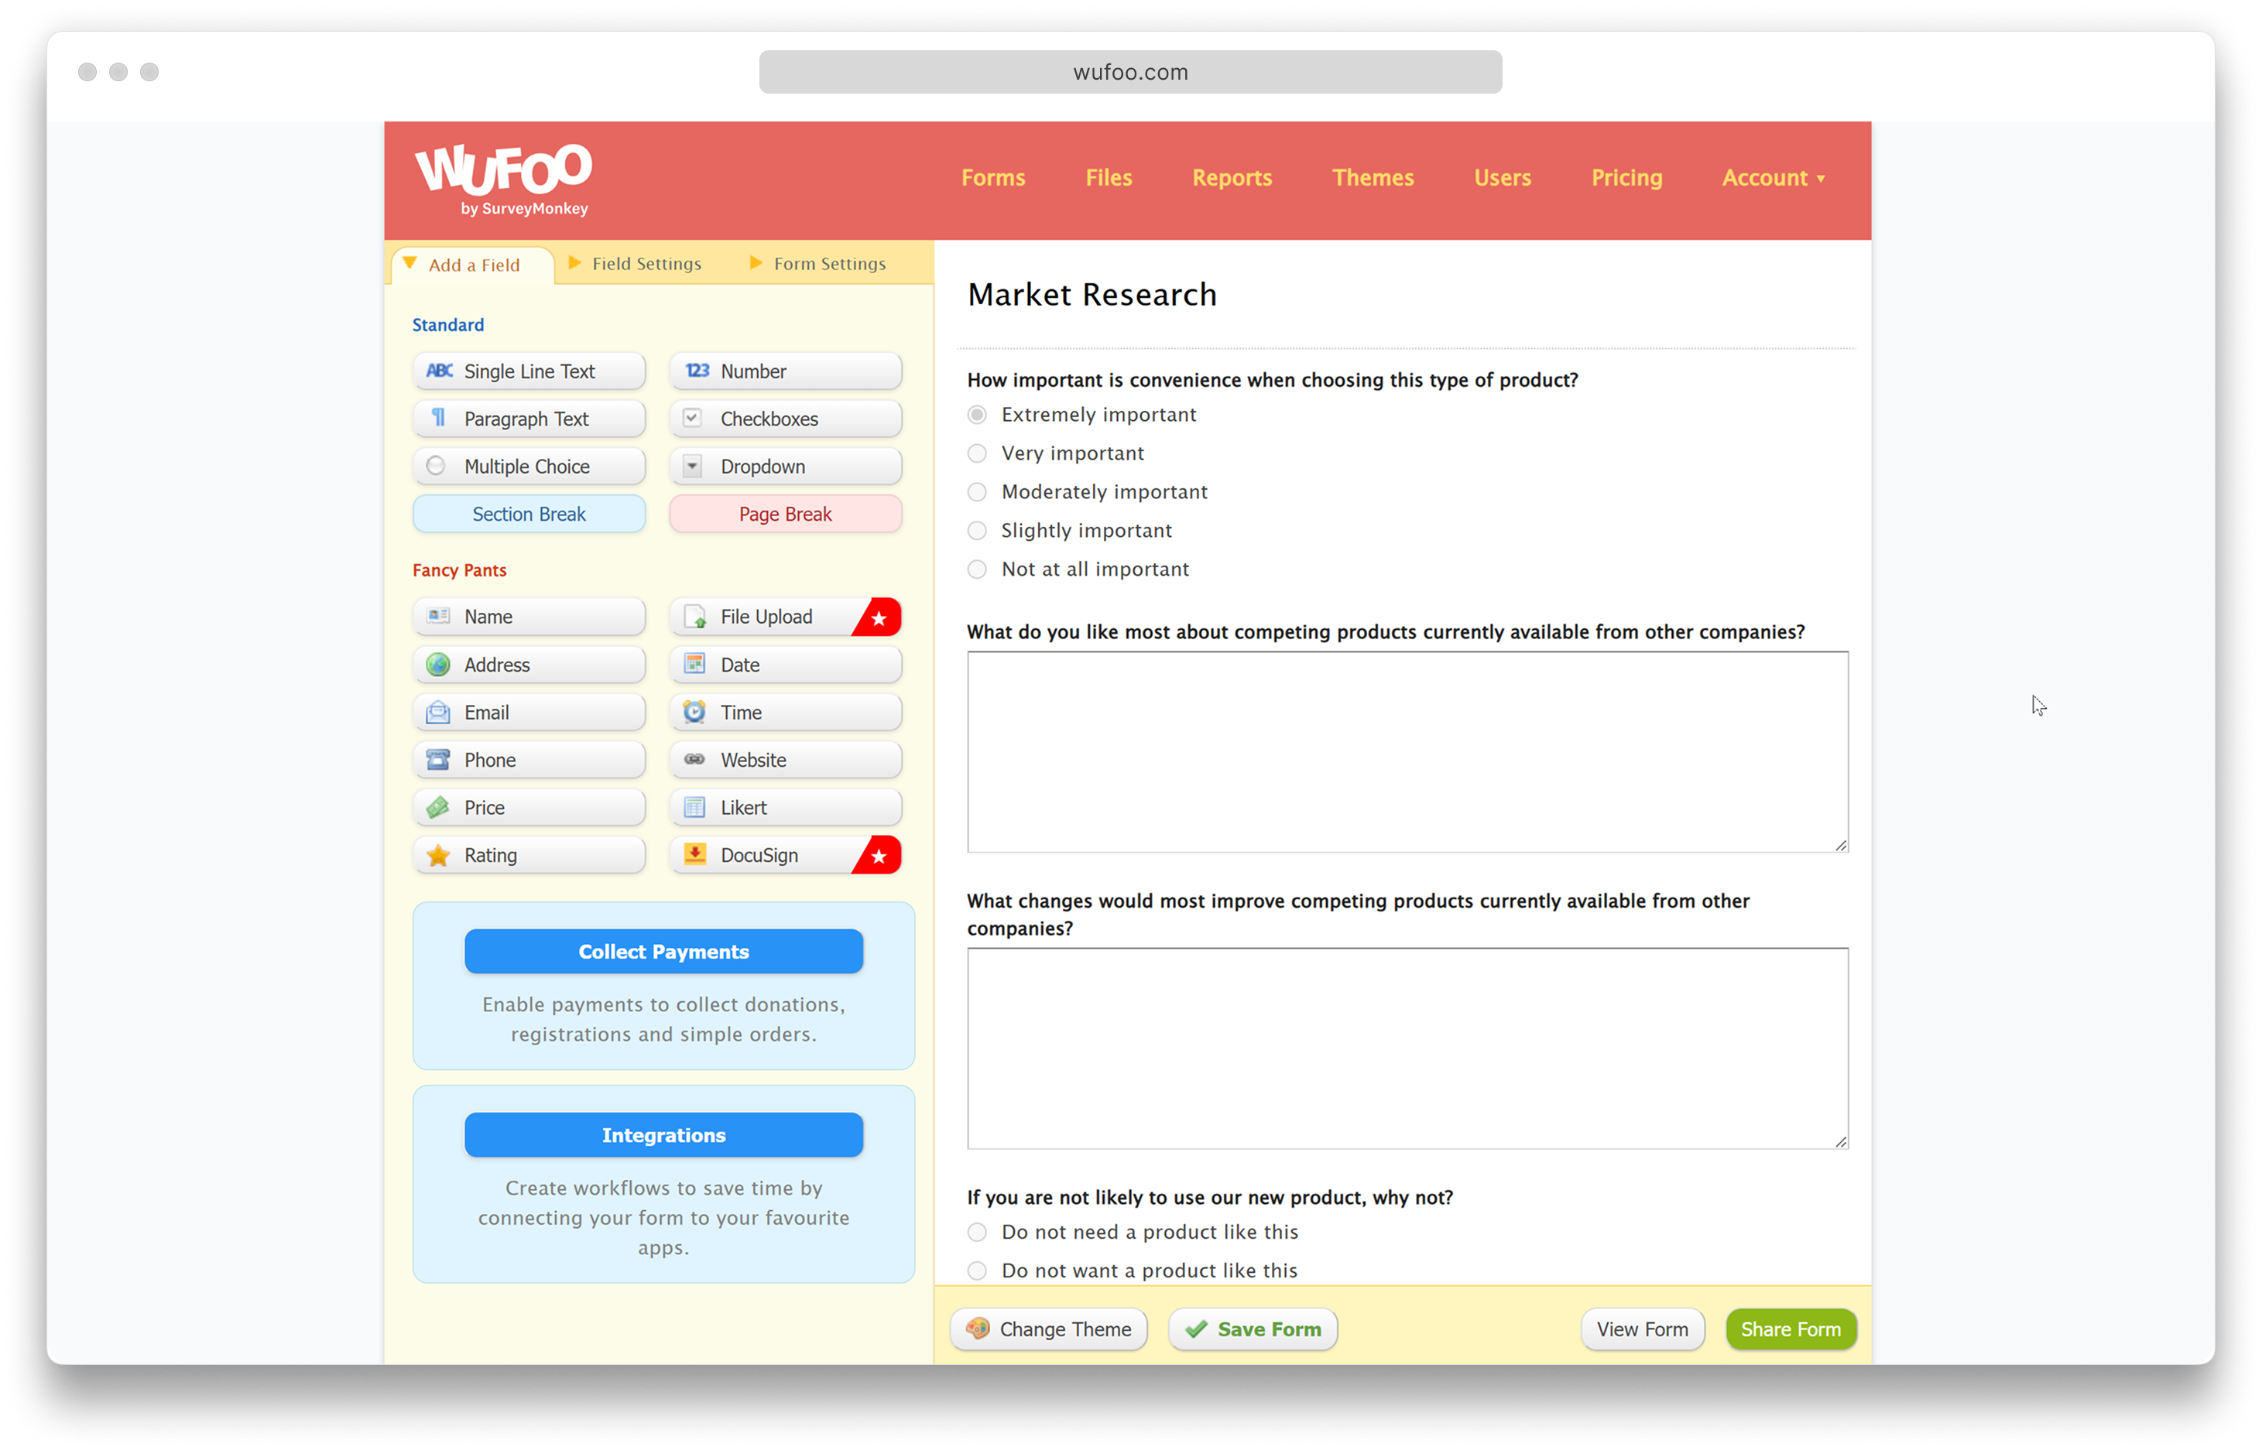Choose Moderately important option
Screen dimensions: 2262x1450
(x=977, y=492)
